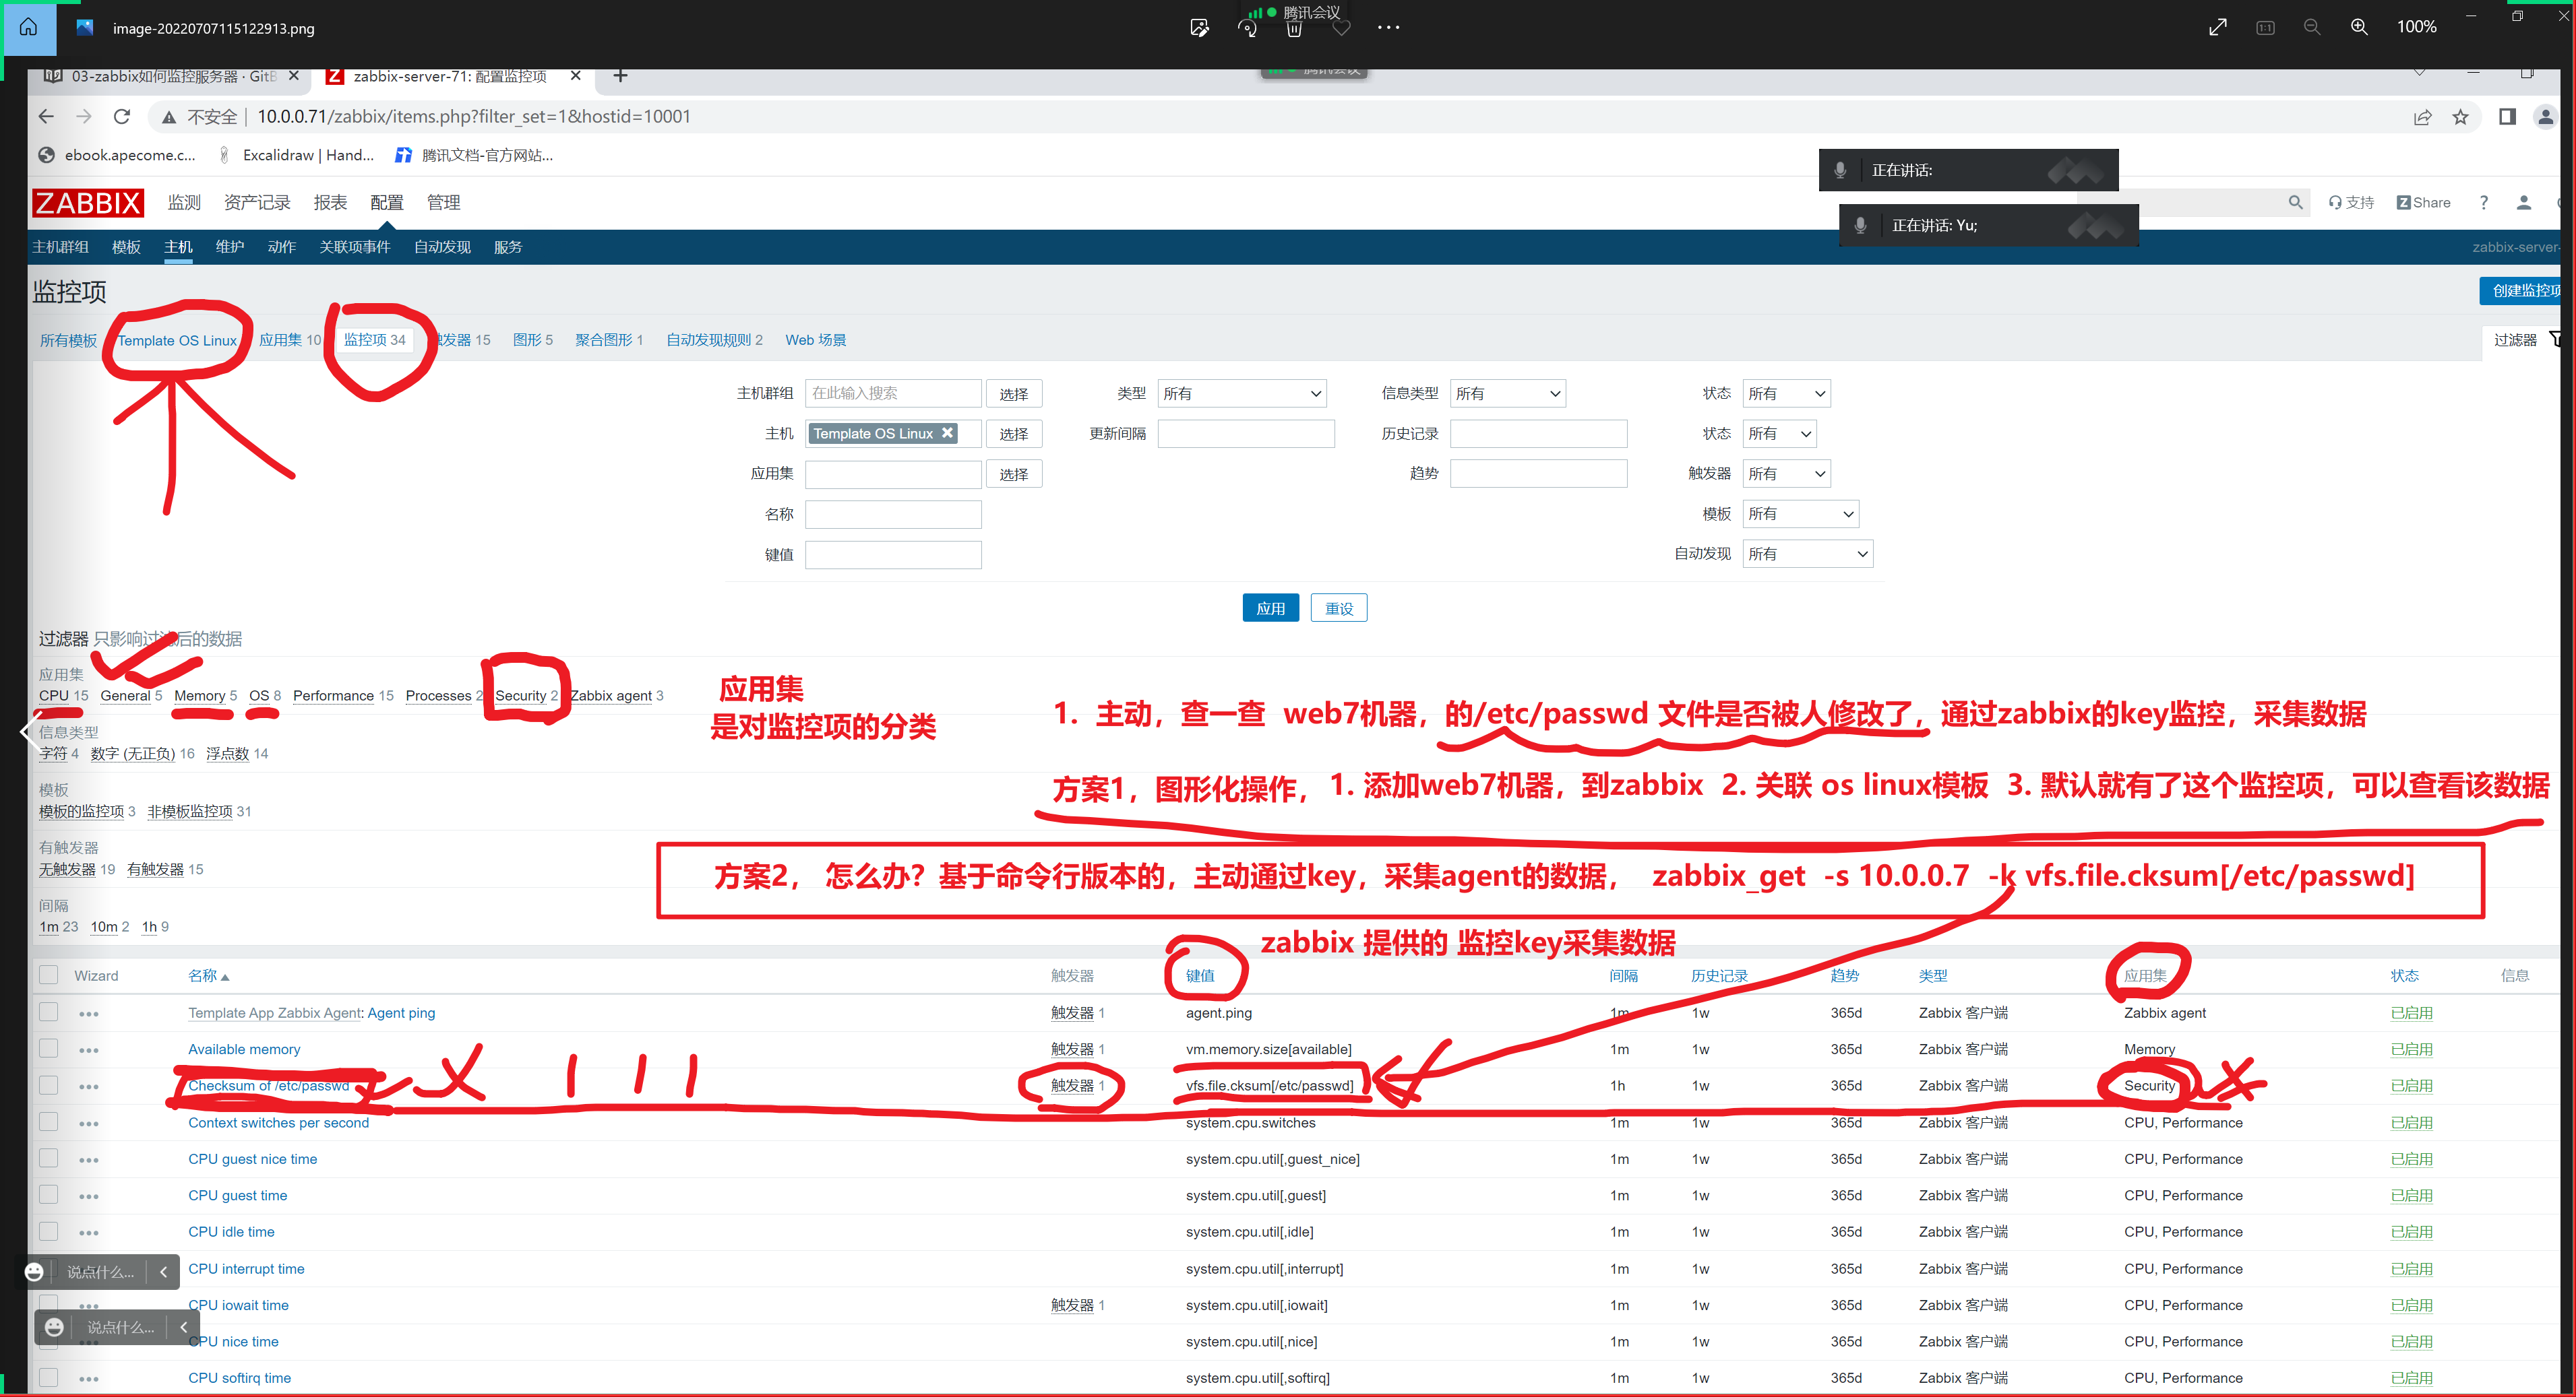Open the 自动发现 filter dropdown
2576x1397 pixels.
(1807, 554)
